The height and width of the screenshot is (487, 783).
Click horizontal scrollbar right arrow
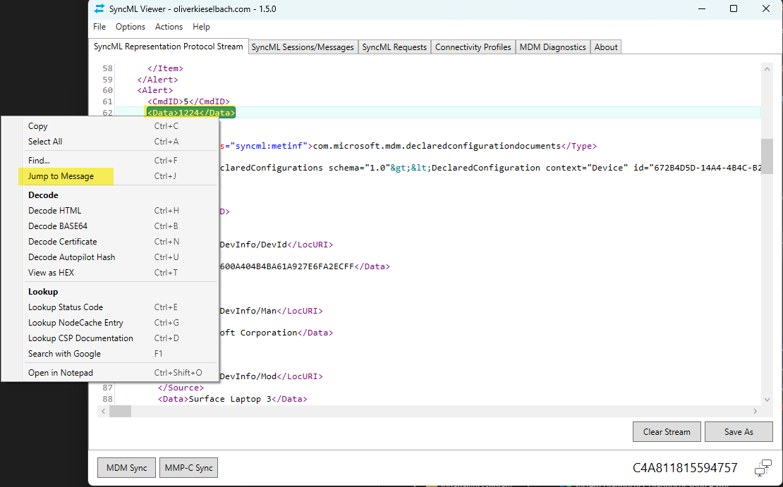coord(755,411)
